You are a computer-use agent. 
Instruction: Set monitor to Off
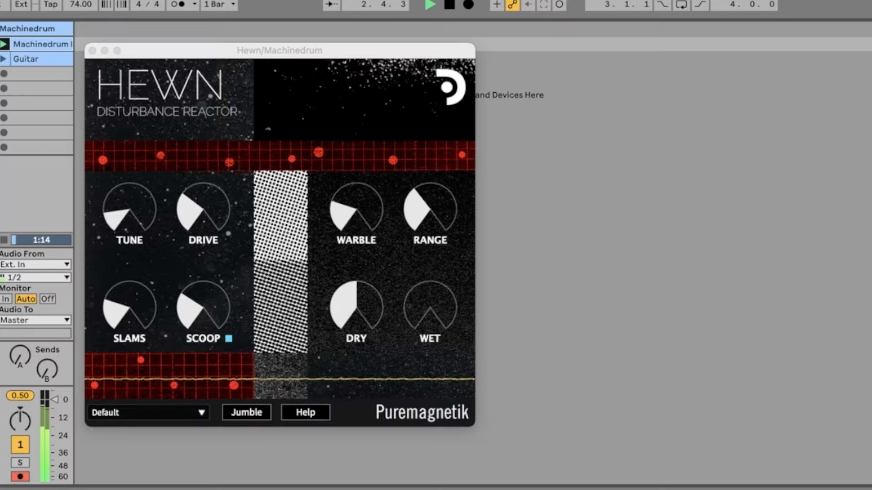47,299
